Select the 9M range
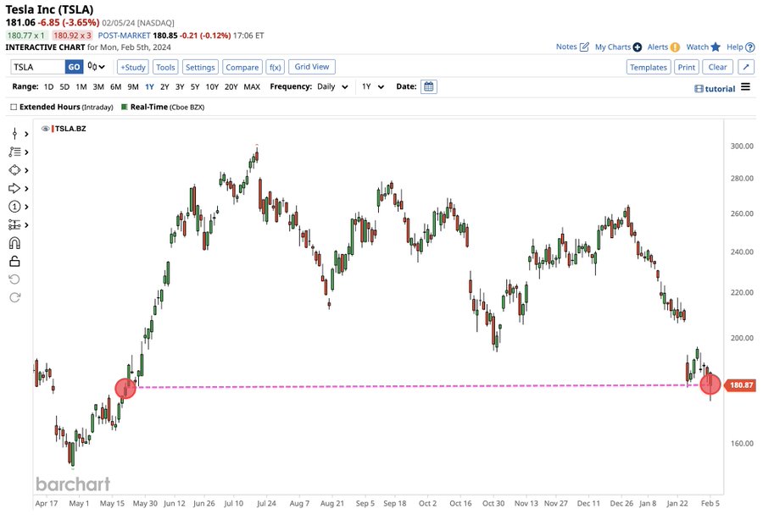The height and width of the screenshot is (531, 763). tap(133, 87)
